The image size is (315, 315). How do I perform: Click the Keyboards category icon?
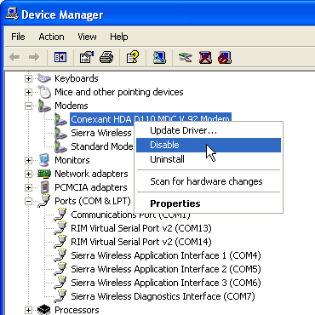point(44,78)
